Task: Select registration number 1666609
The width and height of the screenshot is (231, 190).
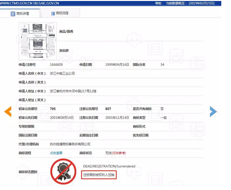Action: coord(56,64)
